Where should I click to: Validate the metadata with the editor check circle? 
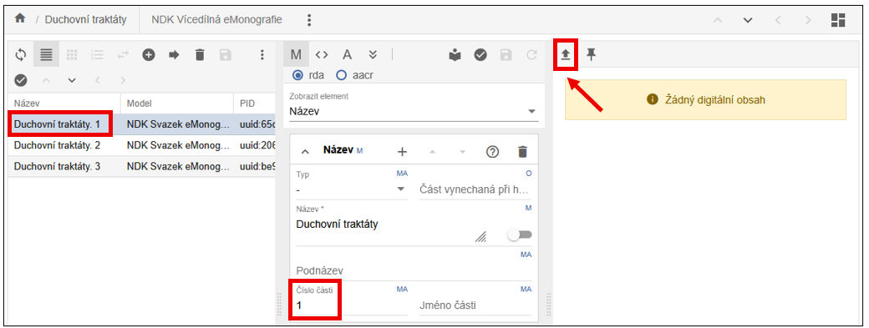tap(480, 54)
